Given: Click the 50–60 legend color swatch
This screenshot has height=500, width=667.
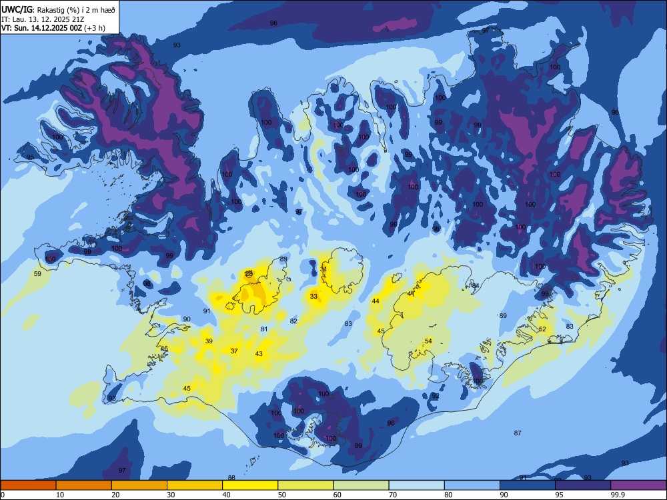Looking at the screenshot, I should click(305, 485).
